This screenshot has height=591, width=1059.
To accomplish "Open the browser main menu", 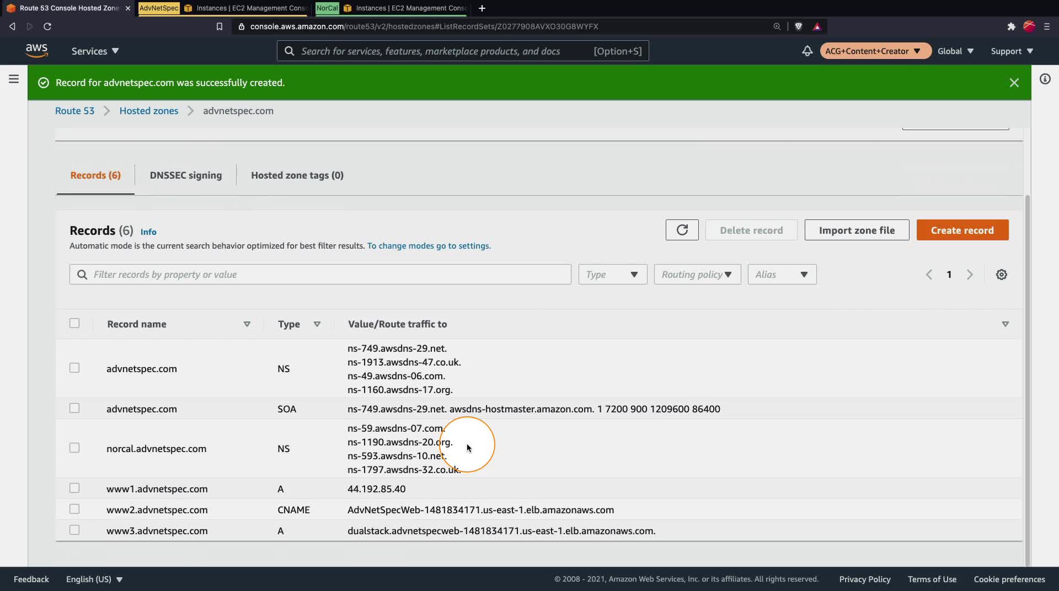I will (1047, 26).
